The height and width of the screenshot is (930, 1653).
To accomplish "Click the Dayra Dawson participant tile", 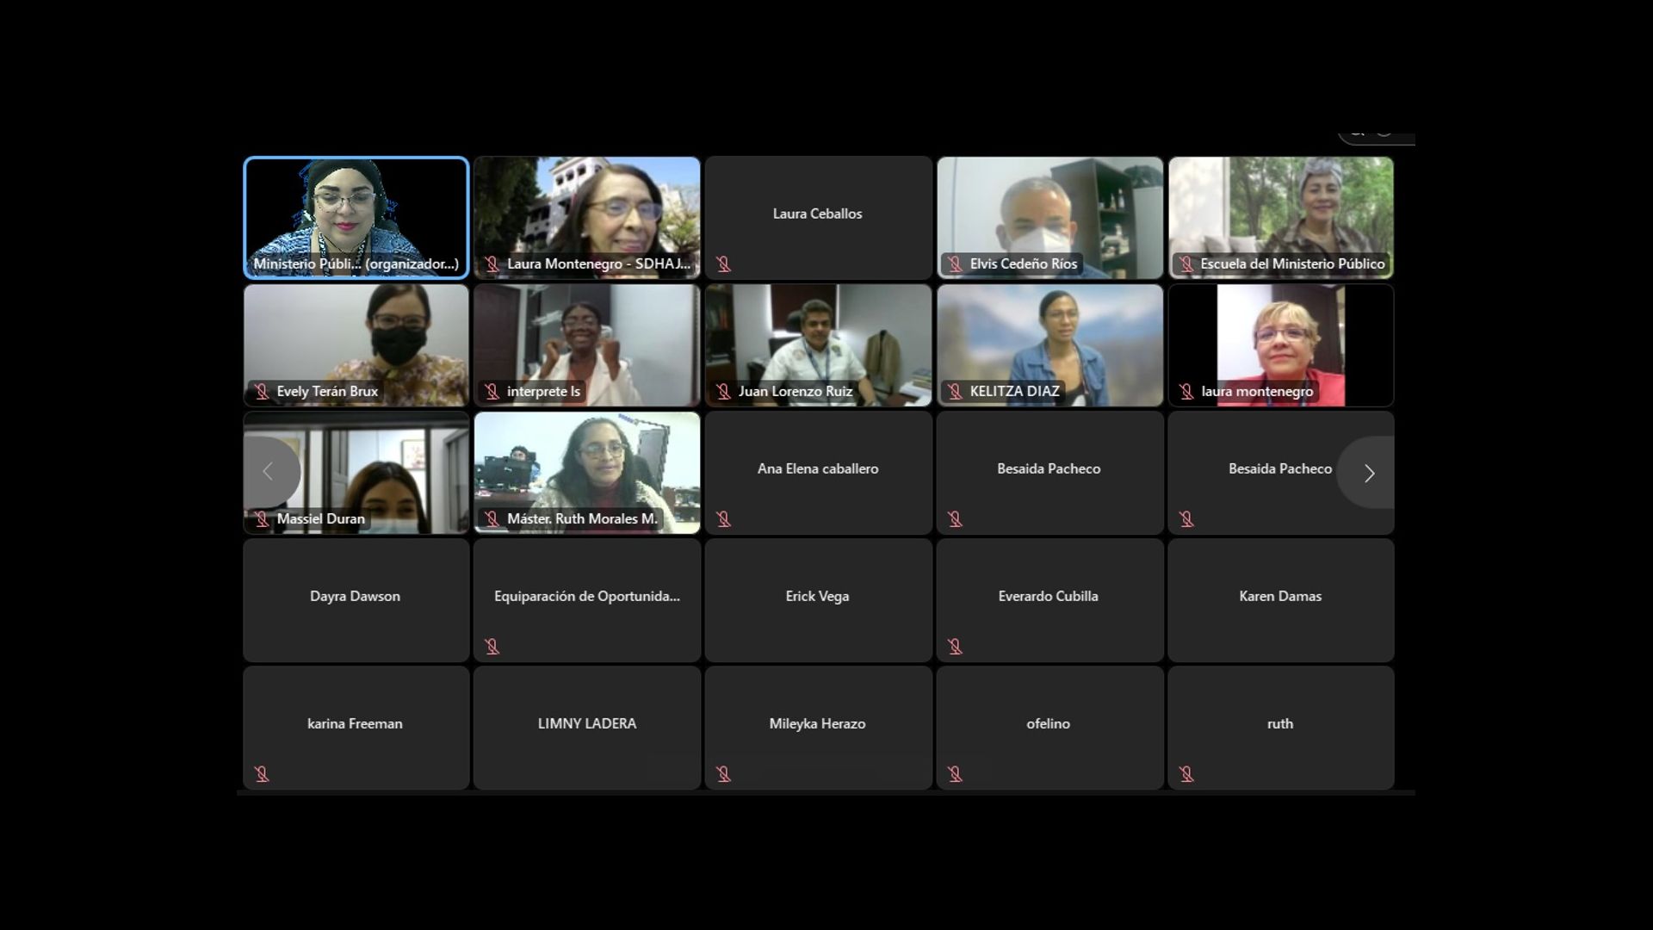I will click(356, 600).
